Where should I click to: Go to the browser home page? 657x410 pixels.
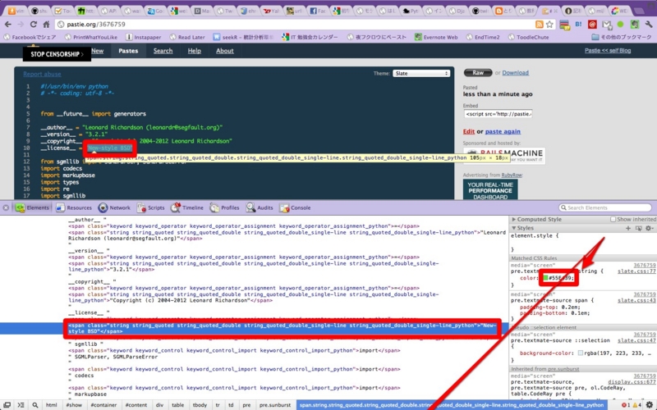click(x=47, y=25)
